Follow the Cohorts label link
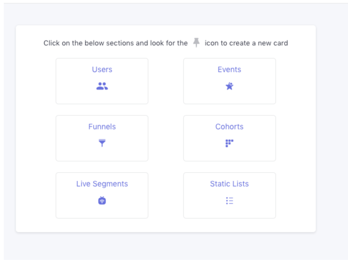Viewport: 348px width, 264px height. point(229,127)
